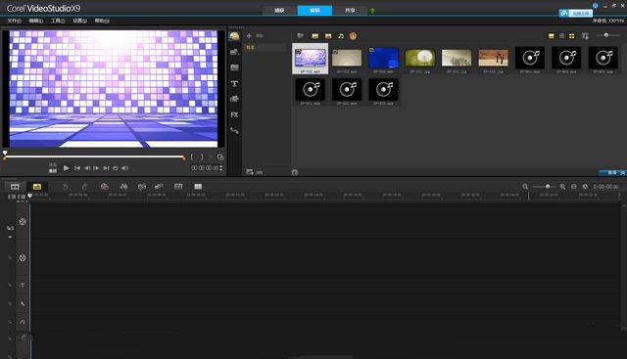Screen dimensions: 627x359
Task: Open the sort clips dropdown in library
Action: (x=585, y=36)
